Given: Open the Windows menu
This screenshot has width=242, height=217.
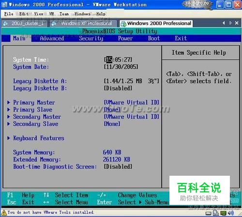Looking at the screenshot, I should 82,14.
